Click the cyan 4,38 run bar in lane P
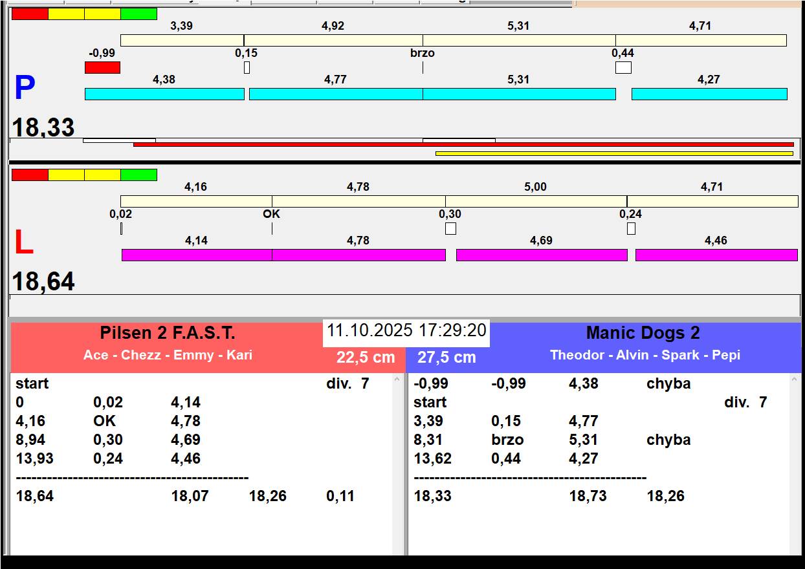 [164, 94]
